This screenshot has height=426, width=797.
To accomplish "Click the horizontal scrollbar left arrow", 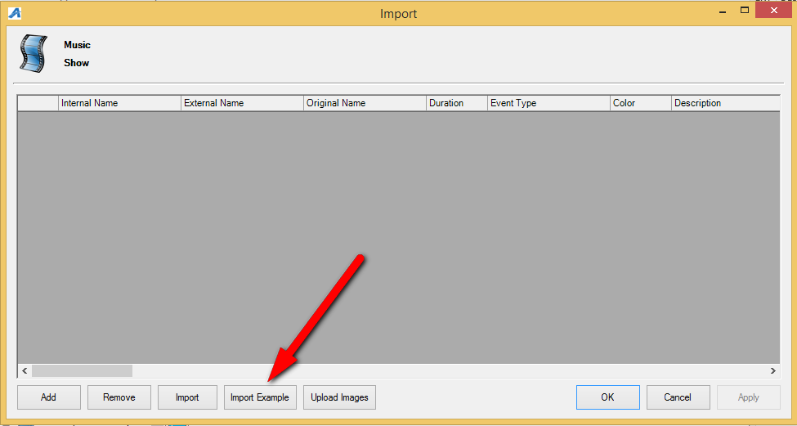I will coord(25,370).
